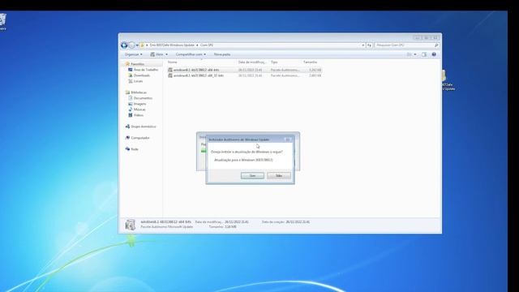Viewport: 519px width, 292px height.
Task: Sort files by Data de modificação column
Action: [x=252, y=62]
